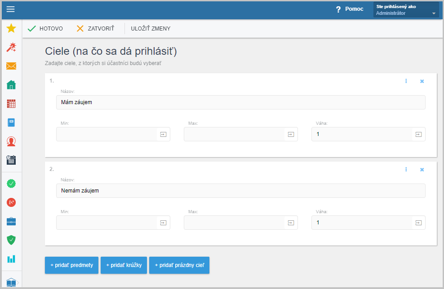Open the red timetable grid icon
This screenshot has height=289, width=444.
tap(11, 104)
